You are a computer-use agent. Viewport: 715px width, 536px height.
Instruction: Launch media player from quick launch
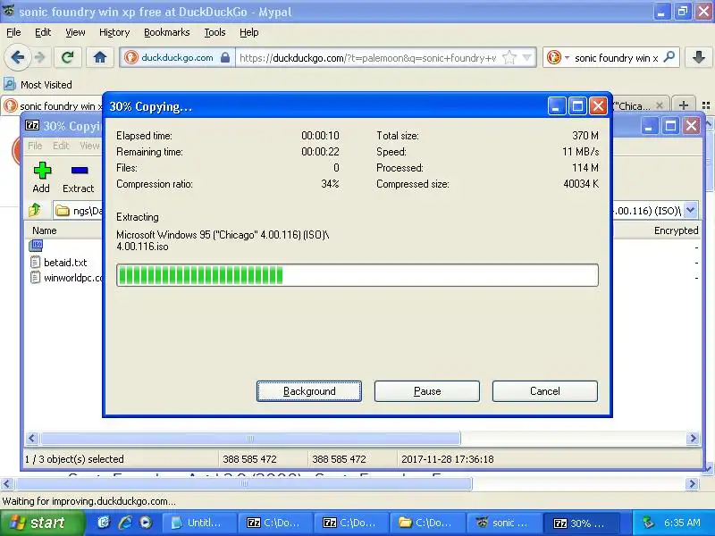pos(146,523)
